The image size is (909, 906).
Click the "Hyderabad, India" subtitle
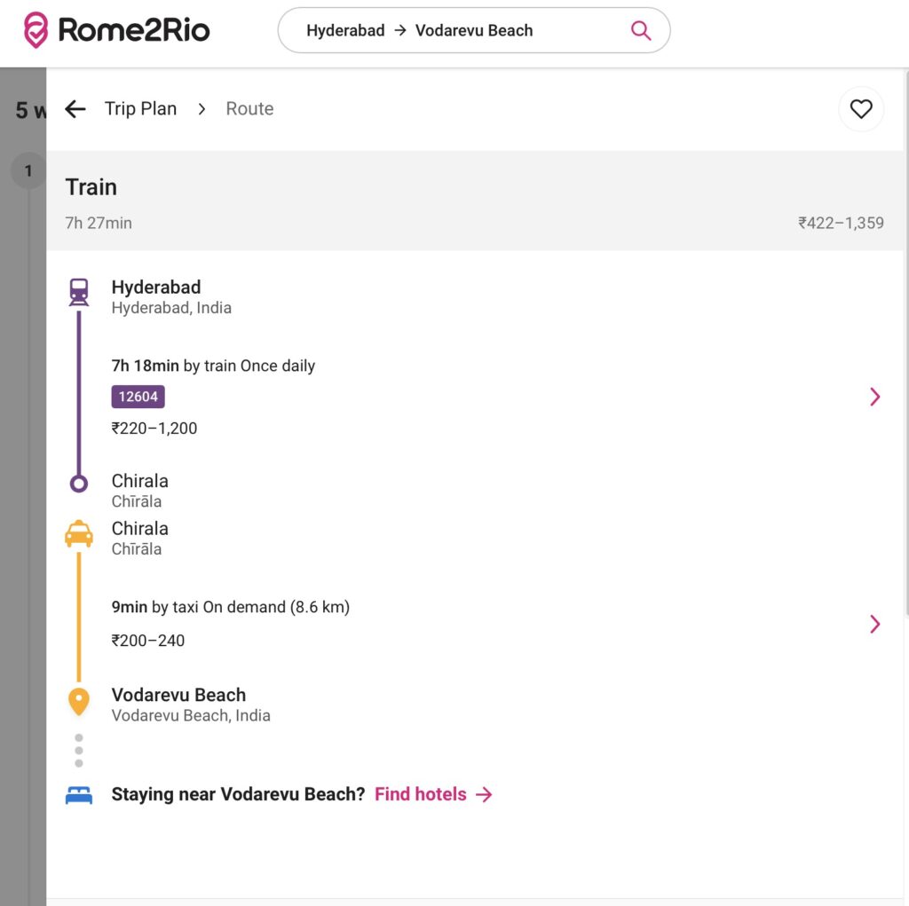tap(171, 308)
